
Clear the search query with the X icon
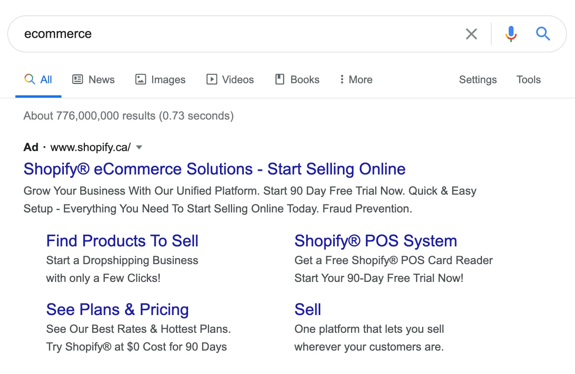tap(471, 34)
